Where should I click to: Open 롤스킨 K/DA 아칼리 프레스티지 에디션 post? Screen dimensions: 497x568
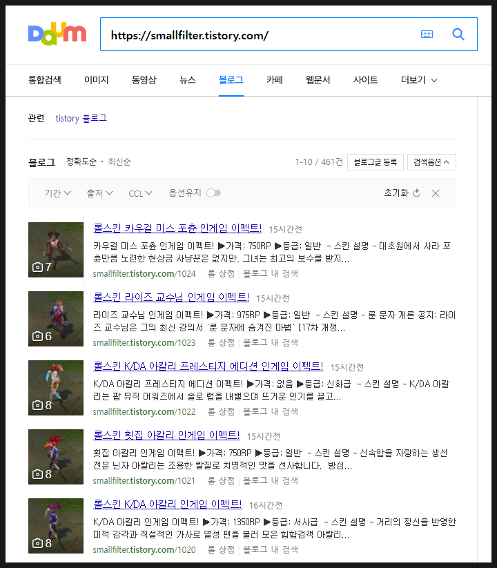208,366
